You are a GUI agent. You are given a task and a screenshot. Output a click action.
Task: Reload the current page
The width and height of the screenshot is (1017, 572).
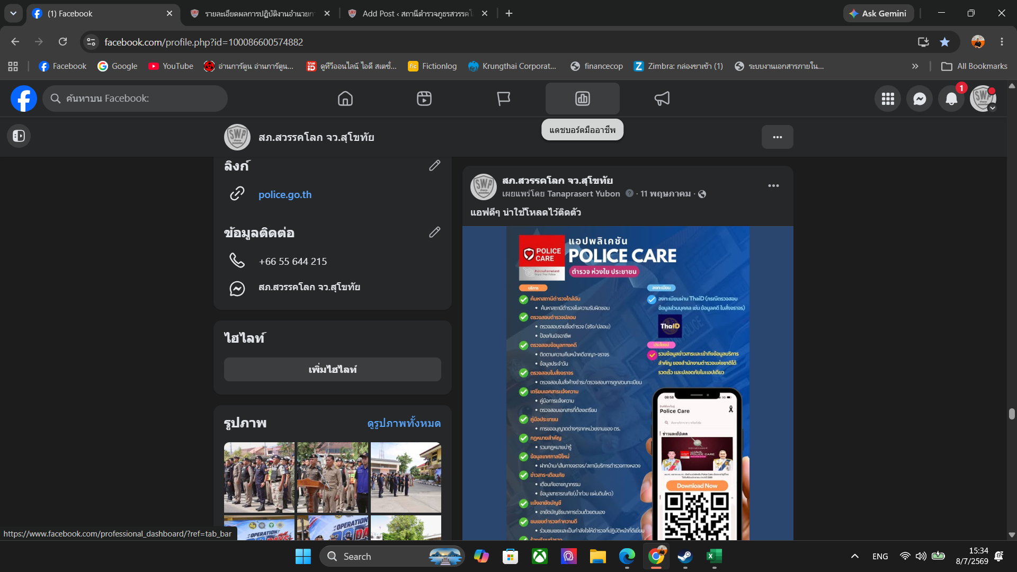click(63, 42)
